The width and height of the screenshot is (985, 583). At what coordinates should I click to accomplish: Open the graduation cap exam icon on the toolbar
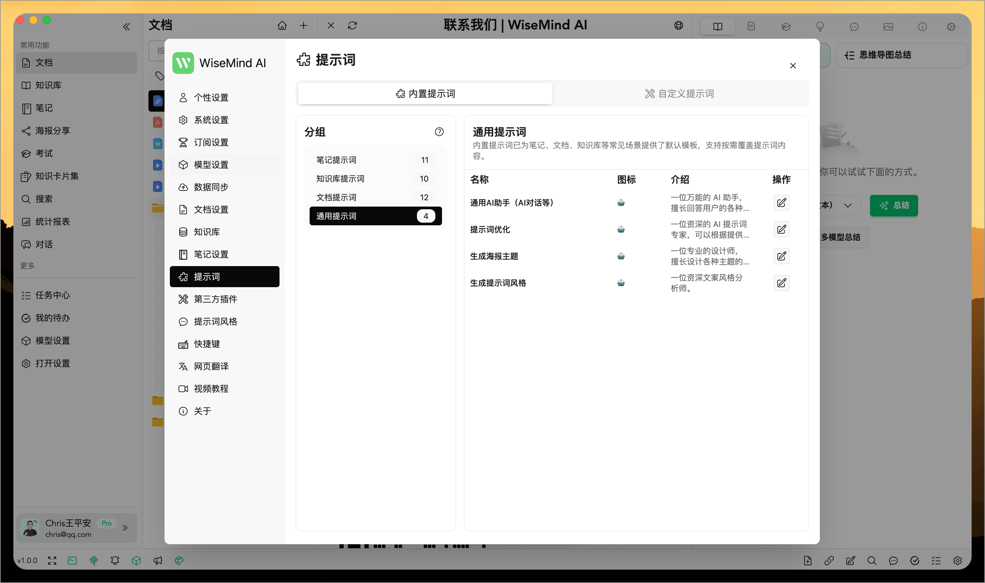coord(786,26)
